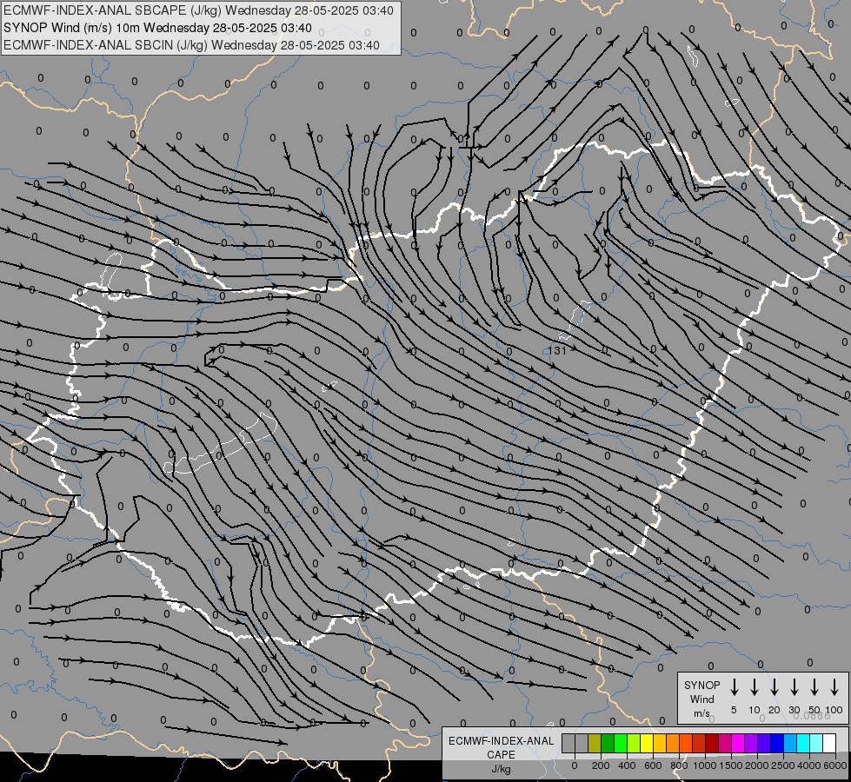Click the 1500 tick on CAPE scale
851x782 pixels.
(x=731, y=765)
